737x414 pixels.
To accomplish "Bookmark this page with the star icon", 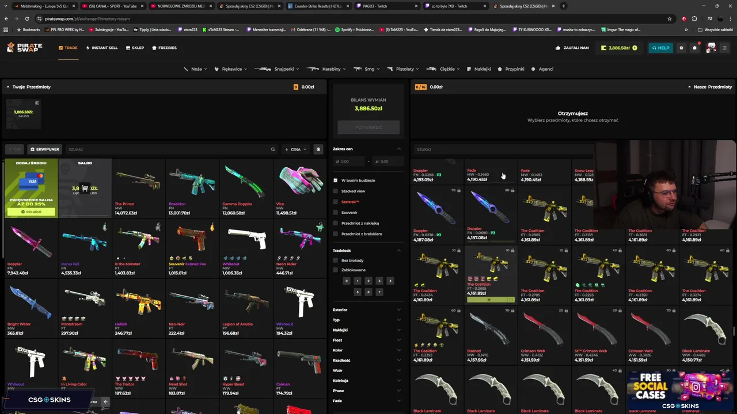I will coord(669,18).
